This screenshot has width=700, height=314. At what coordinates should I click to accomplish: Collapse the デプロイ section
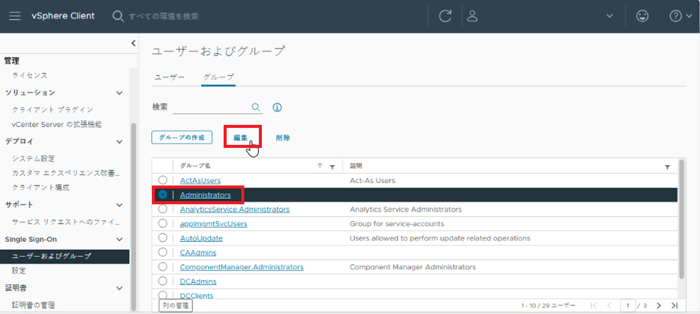tap(119, 142)
